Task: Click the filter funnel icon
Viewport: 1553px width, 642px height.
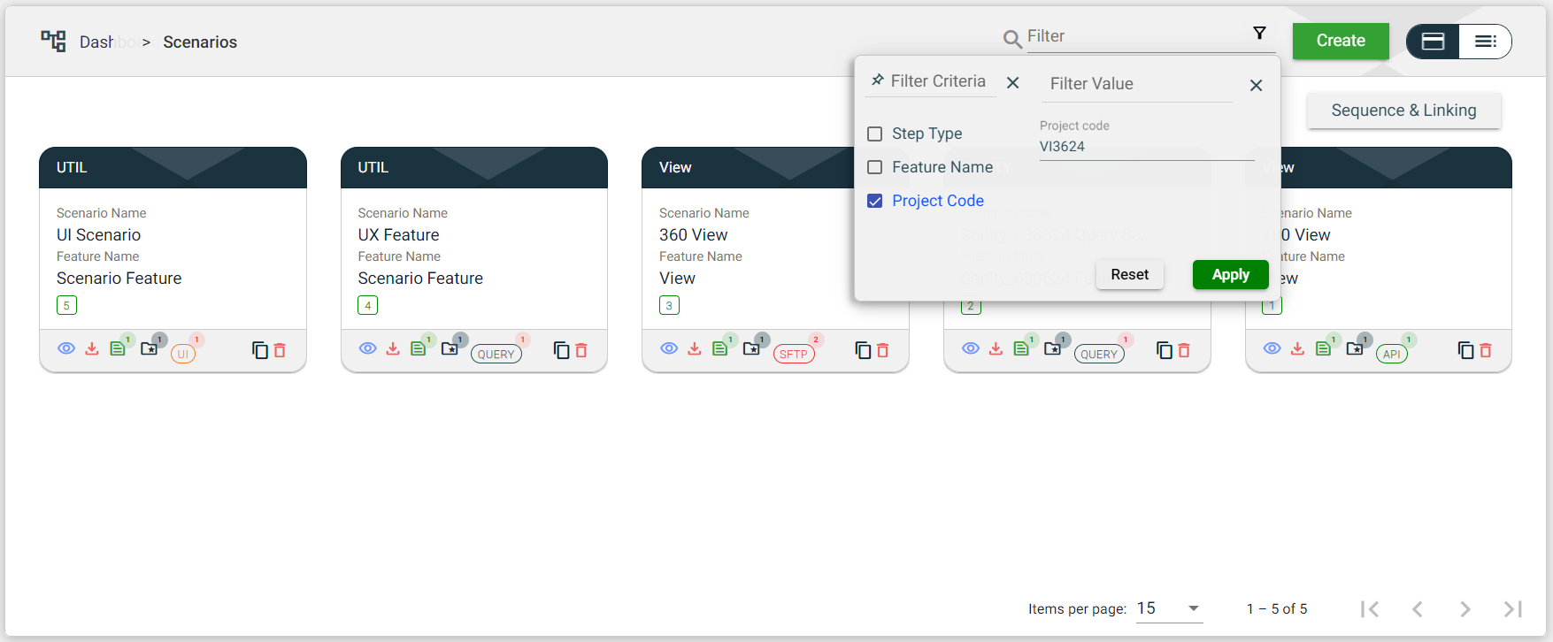Action: point(1259,34)
